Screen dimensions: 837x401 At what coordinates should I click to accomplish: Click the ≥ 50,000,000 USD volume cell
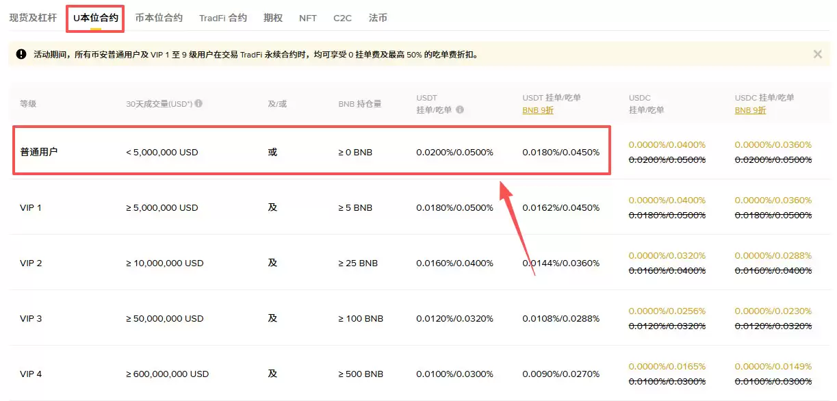pyautogui.click(x=165, y=318)
